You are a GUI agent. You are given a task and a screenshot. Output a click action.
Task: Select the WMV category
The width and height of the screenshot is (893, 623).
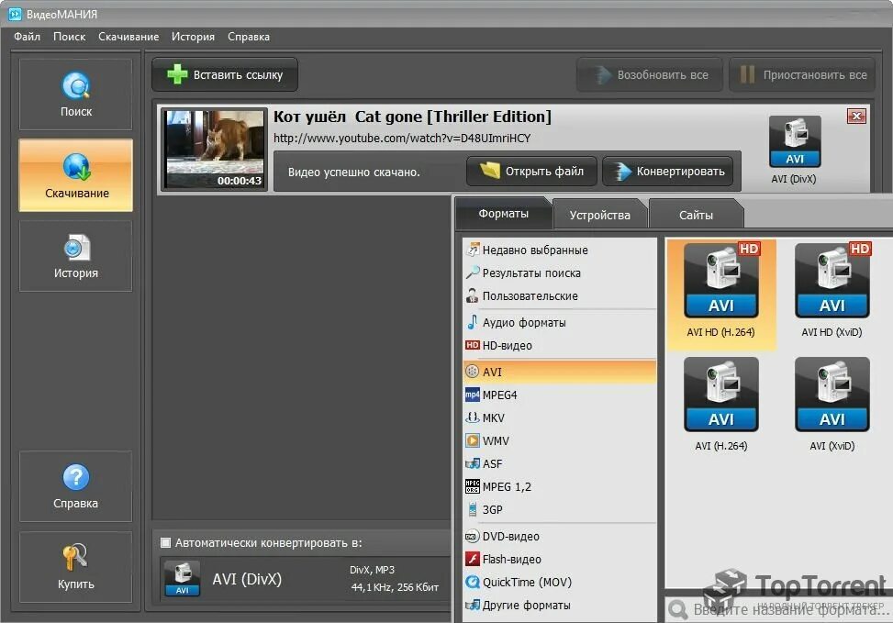pos(560,440)
